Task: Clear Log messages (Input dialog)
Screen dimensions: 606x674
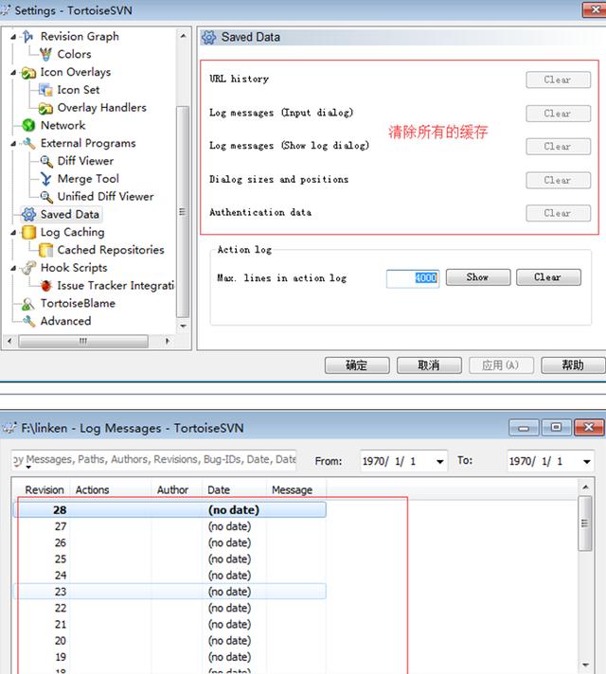Action: [x=558, y=114]
